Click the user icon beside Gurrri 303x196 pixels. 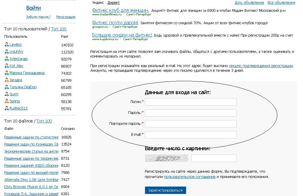tap(7, 94)
